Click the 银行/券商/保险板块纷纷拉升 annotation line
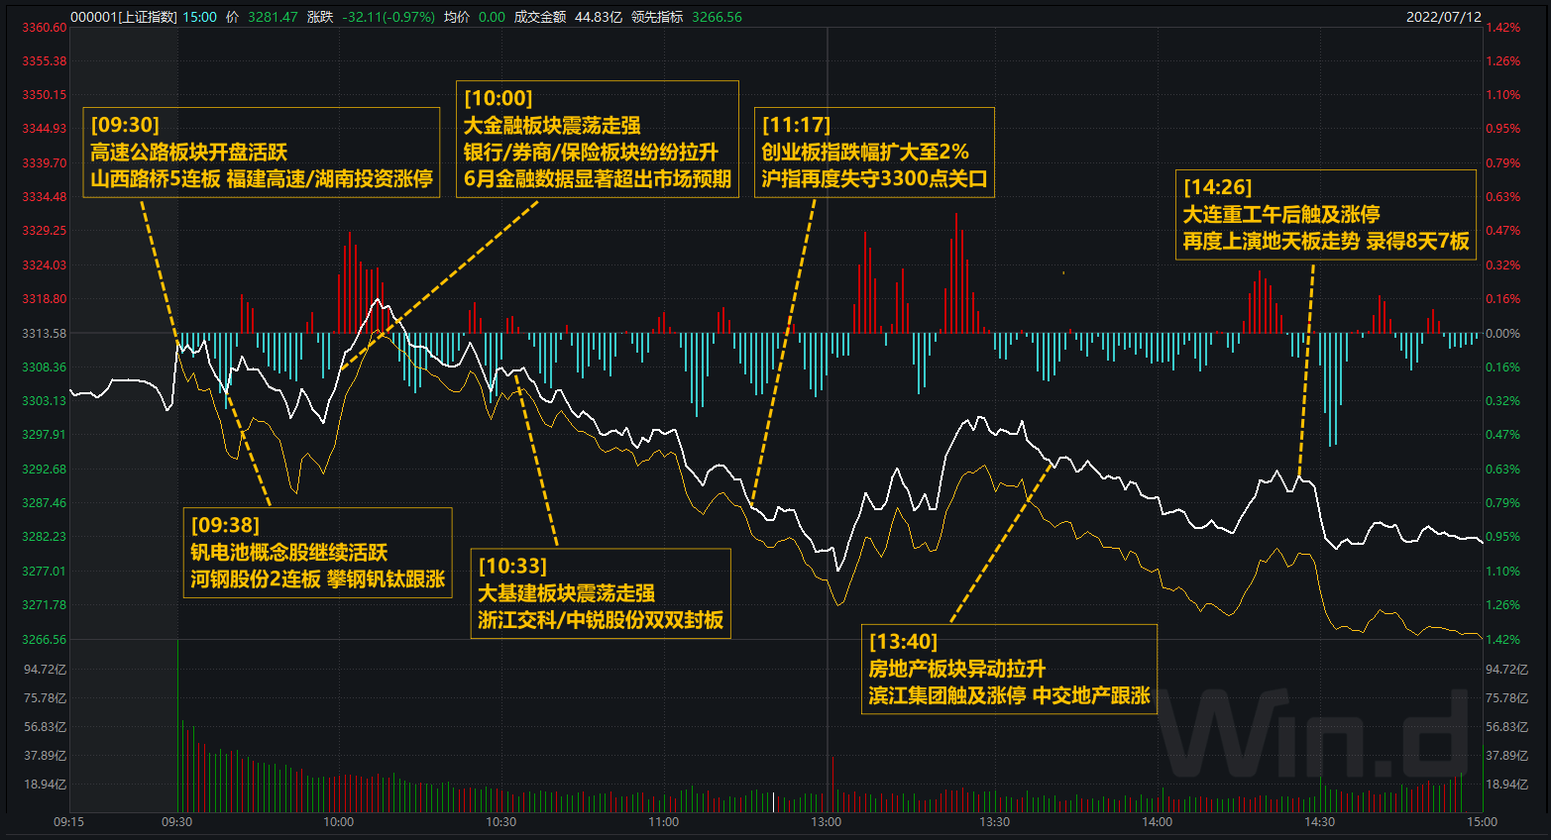Image resolution: width=1551 pixels, height=840 pixels. (x=592, y=153)
